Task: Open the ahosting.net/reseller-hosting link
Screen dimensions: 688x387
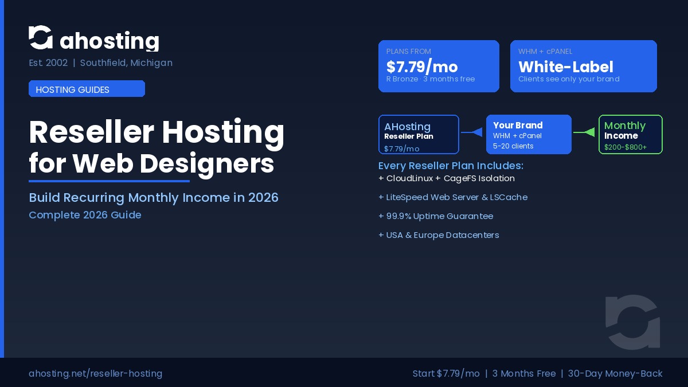Action: click(96, 374)
